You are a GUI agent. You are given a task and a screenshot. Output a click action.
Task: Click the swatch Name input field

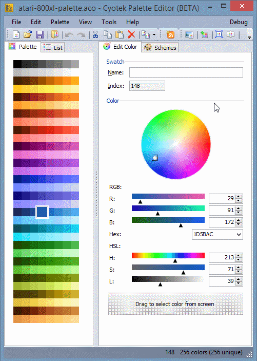pos(186,72)
